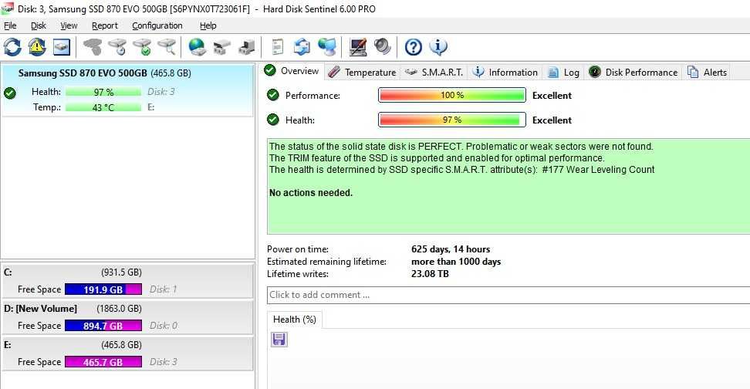Viewport: 750px width, 389px height.
Task: Click the monitor with pen configuration icon
Action: point(358,47)
